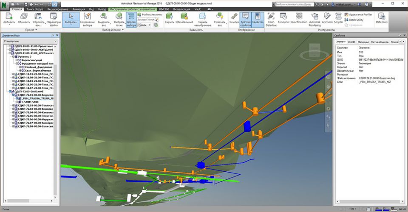Screen dimensions: 408x212
Task: Switch to the Анимация ribbon tab
Action: 79,9
